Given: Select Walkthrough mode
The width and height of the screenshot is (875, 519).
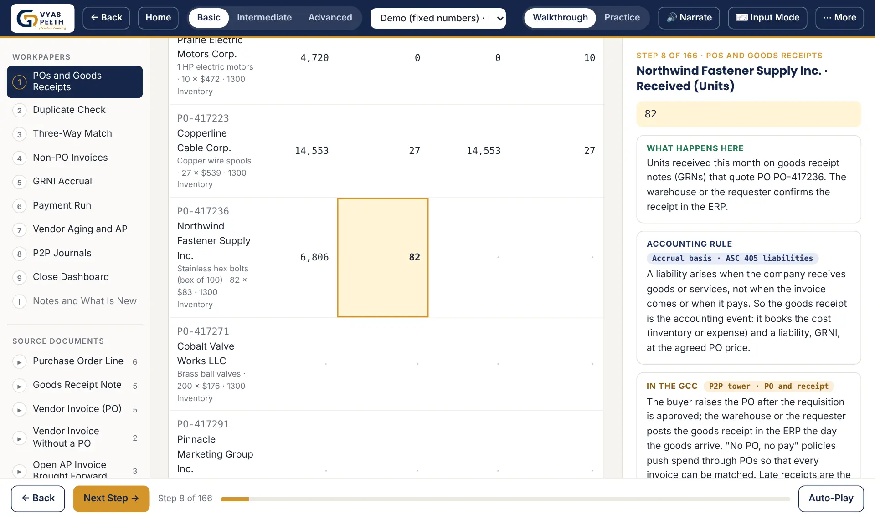Looking at the screenshot, I should tap(560, 18).
